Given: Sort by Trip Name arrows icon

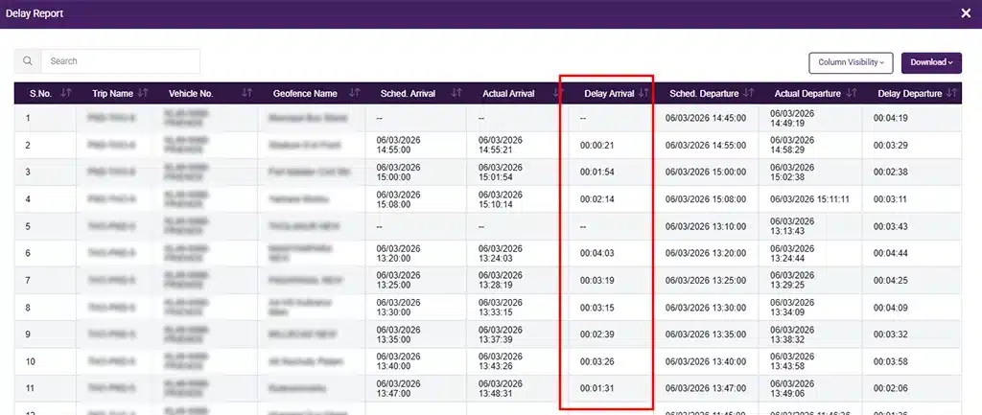Looking at the screenshot, I should 143,94.
